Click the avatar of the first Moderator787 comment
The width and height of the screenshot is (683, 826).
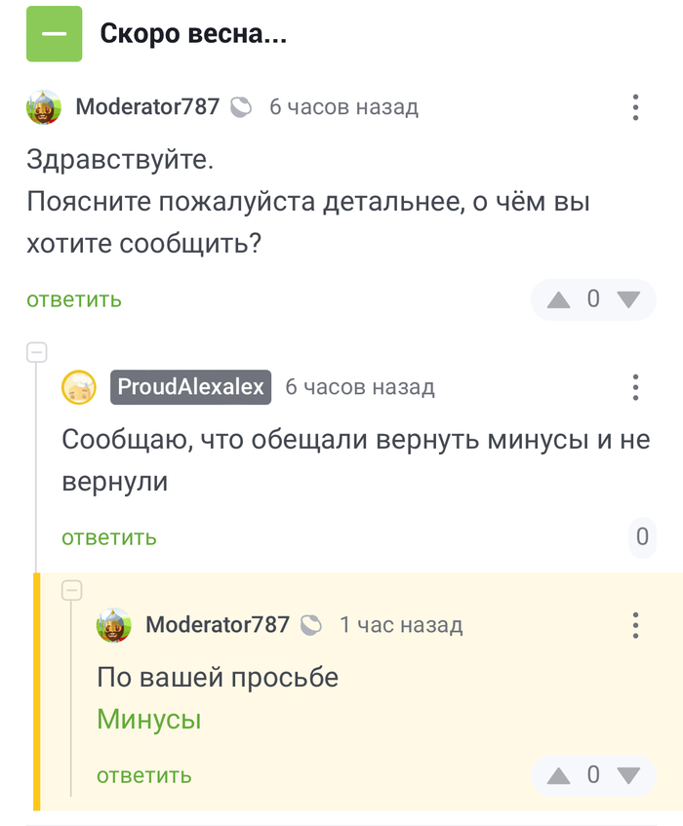[44, 107]
